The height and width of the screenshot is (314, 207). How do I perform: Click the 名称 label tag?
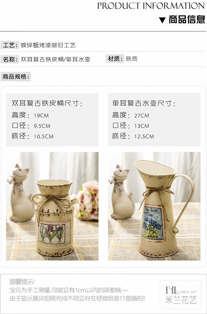point(10,59)
